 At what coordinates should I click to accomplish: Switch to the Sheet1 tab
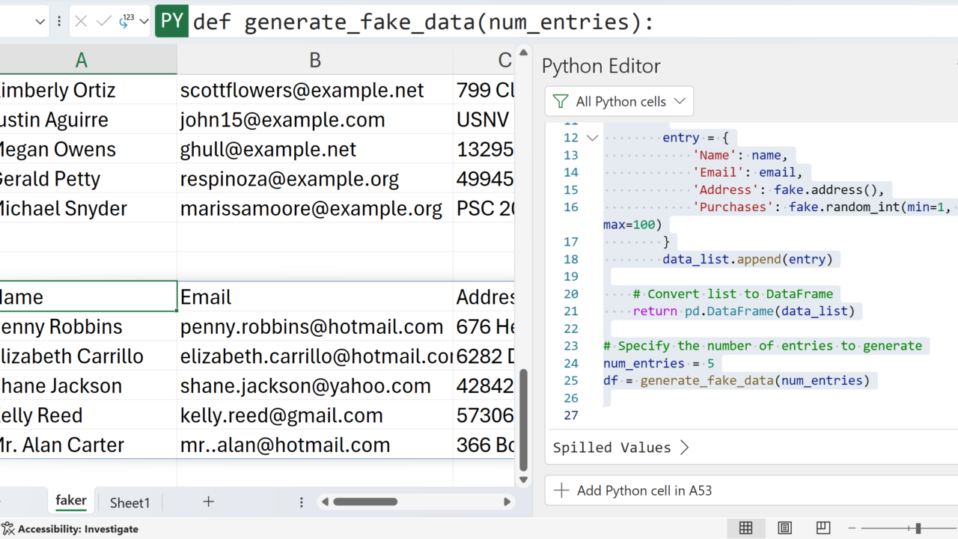(x=129, y=503)
